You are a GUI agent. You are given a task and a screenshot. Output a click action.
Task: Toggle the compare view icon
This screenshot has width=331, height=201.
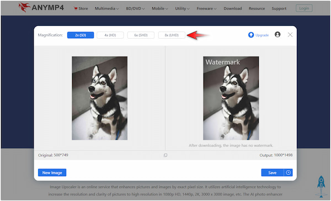coord(165,155)
